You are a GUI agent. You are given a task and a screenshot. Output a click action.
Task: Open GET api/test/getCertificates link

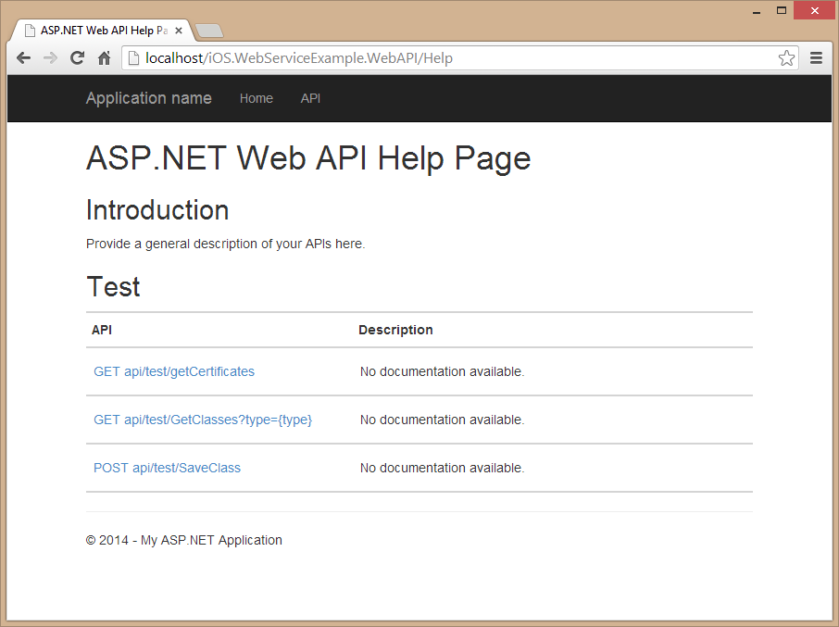[174, 371]
